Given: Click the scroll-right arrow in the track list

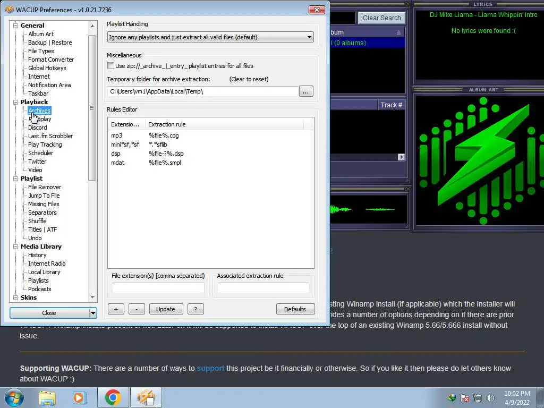Looking at the screenshot, I should (x=402, y=157).
